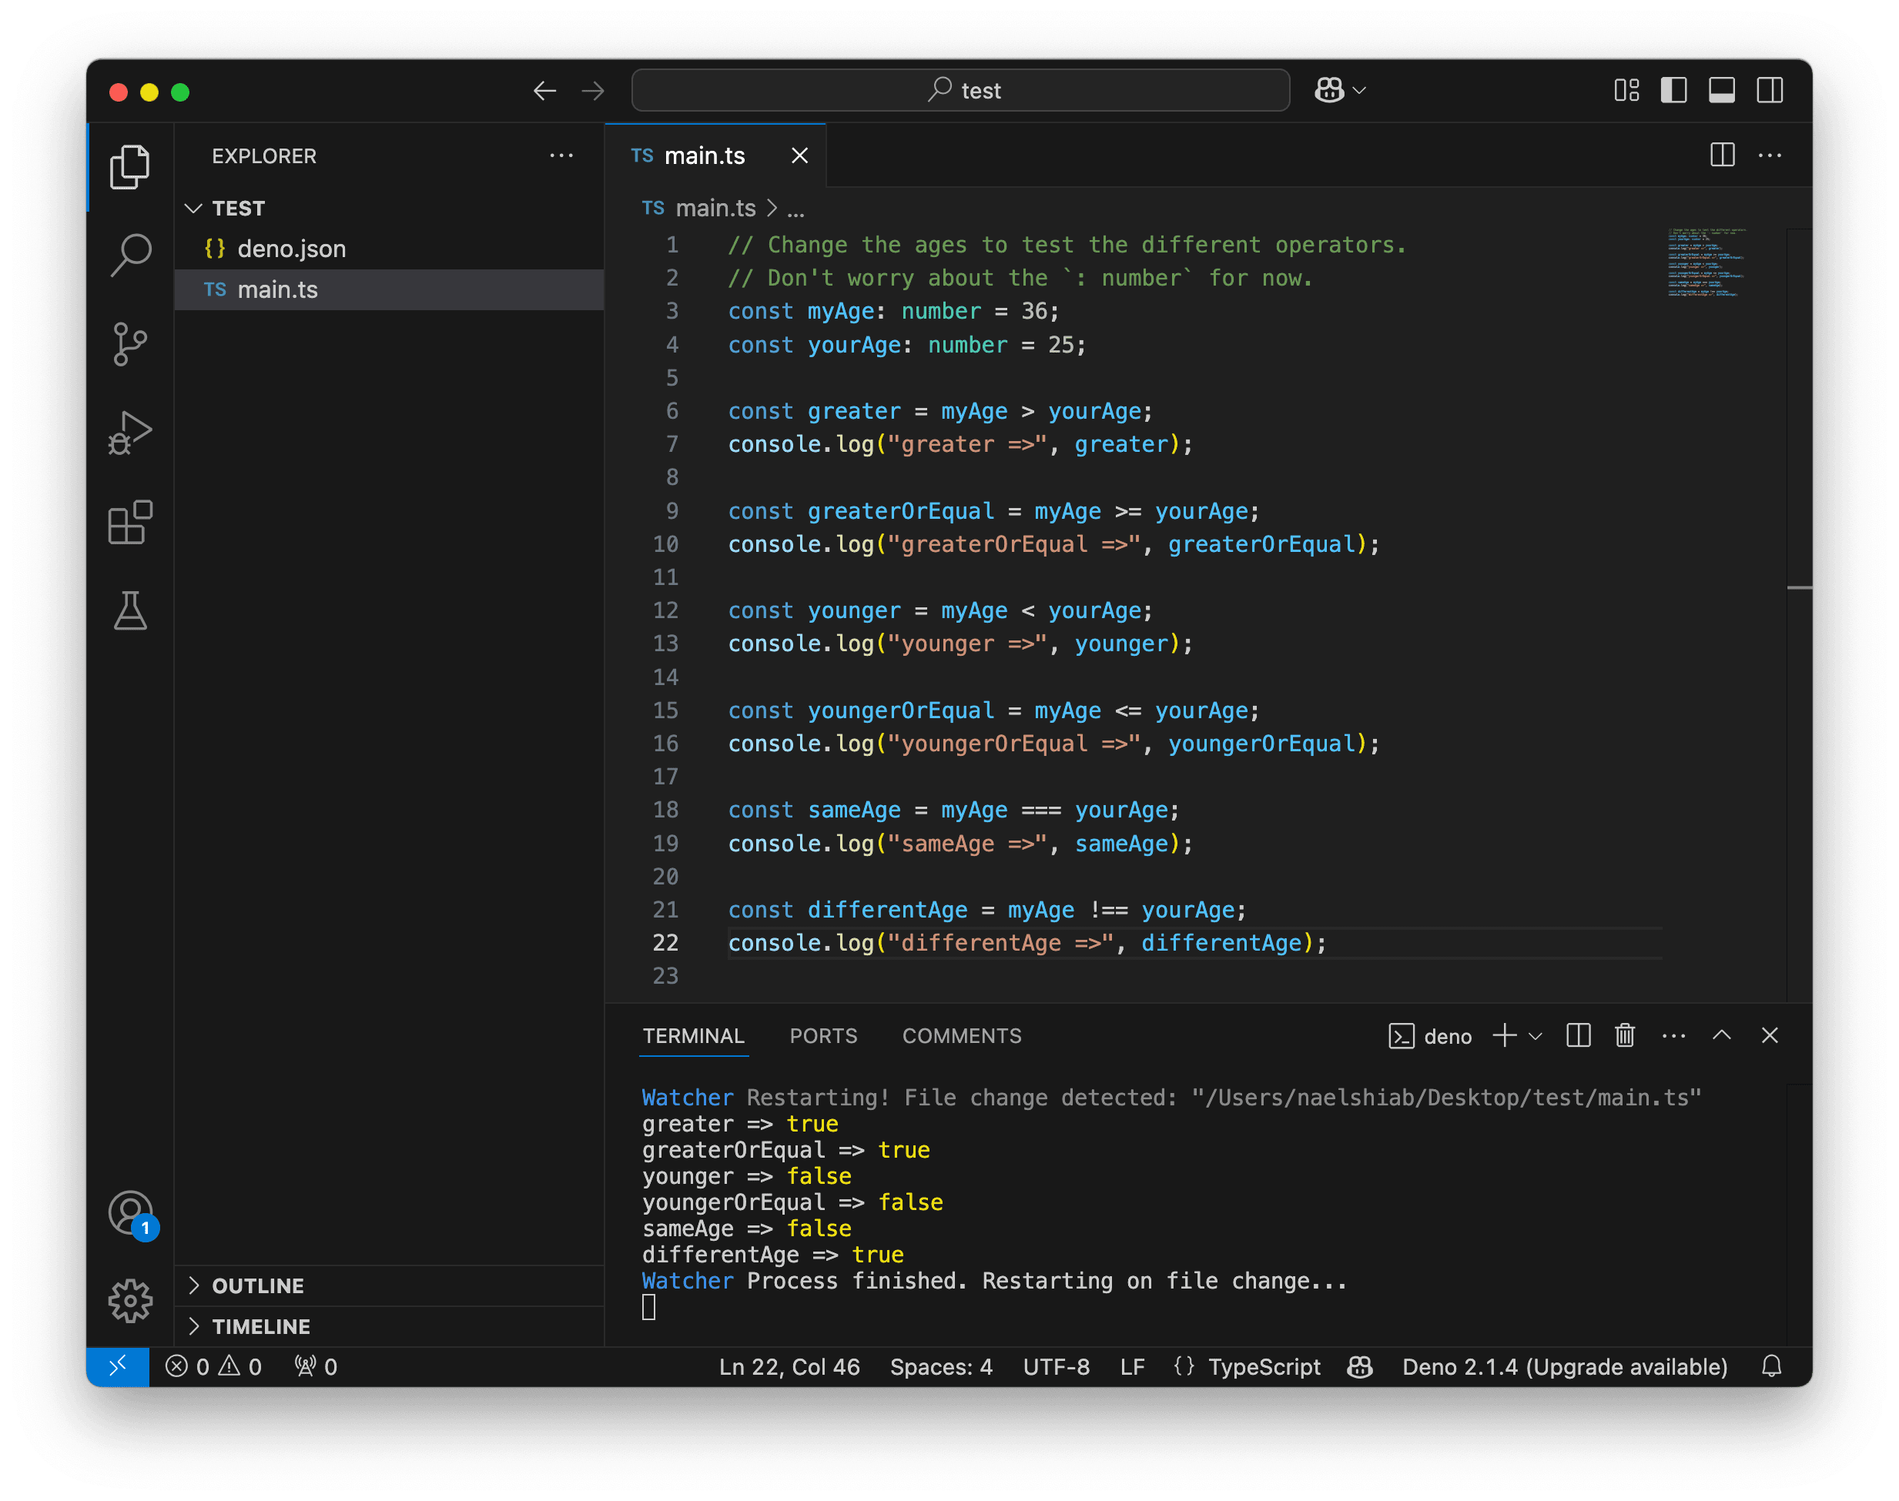Expand the TIMELINE section
1899x1501 pixels.
coord(390,1326)
